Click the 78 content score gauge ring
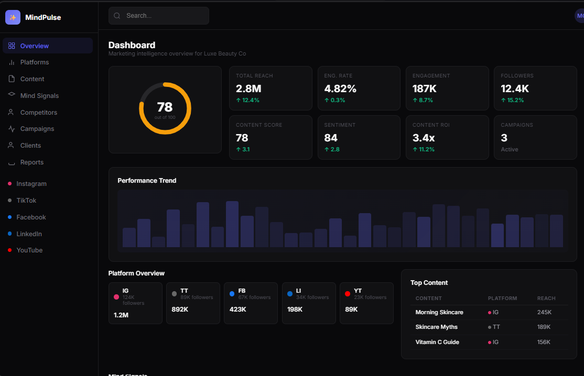The image size is (584, 376). point(165,108)
